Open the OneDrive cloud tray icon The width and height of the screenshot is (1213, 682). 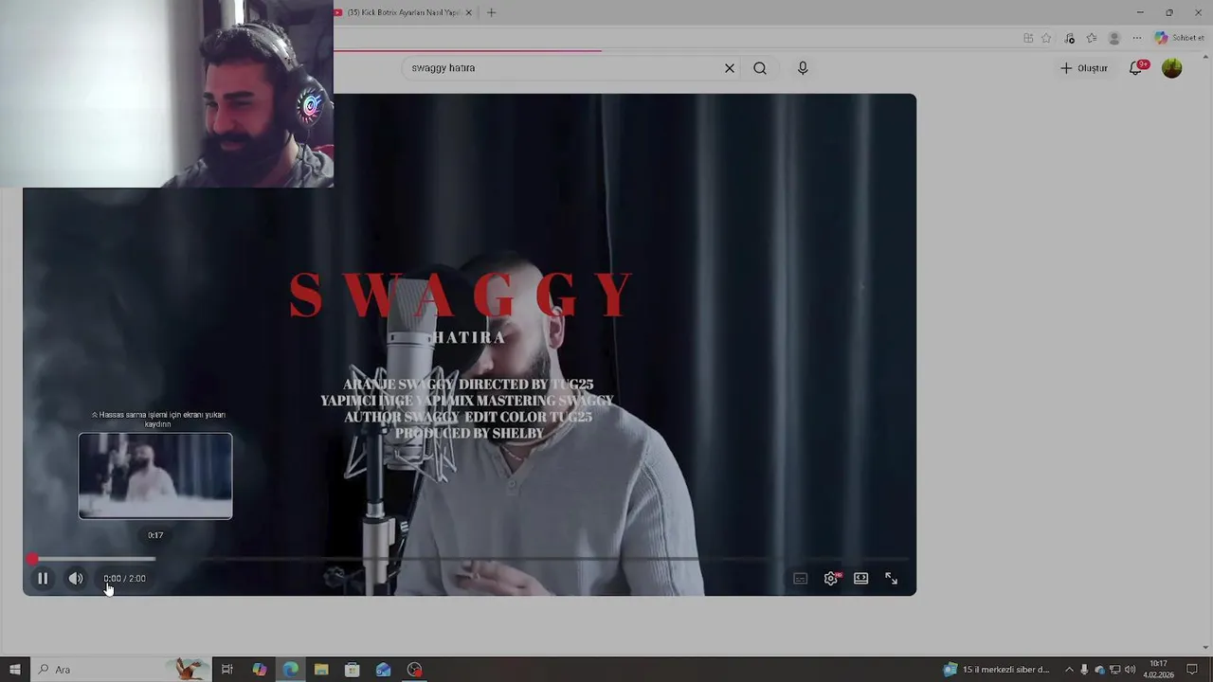pos(1099,670)
